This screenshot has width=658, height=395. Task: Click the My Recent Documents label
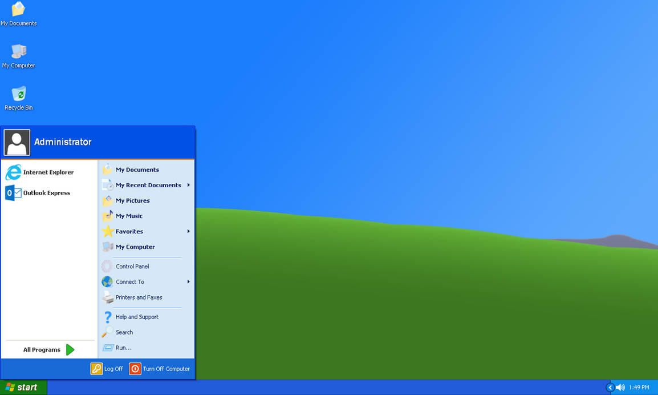pos(148,186)
